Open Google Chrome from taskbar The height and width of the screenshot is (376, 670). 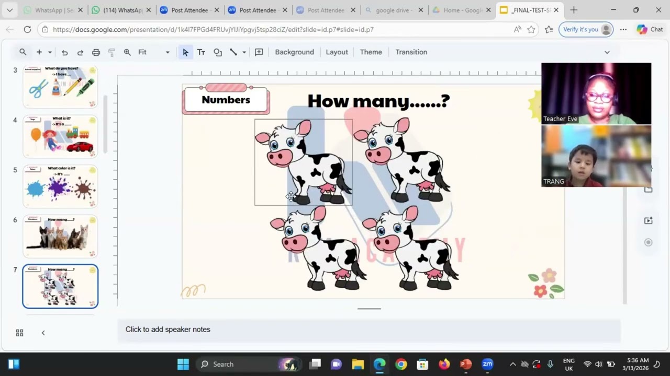tap(401, 364)
